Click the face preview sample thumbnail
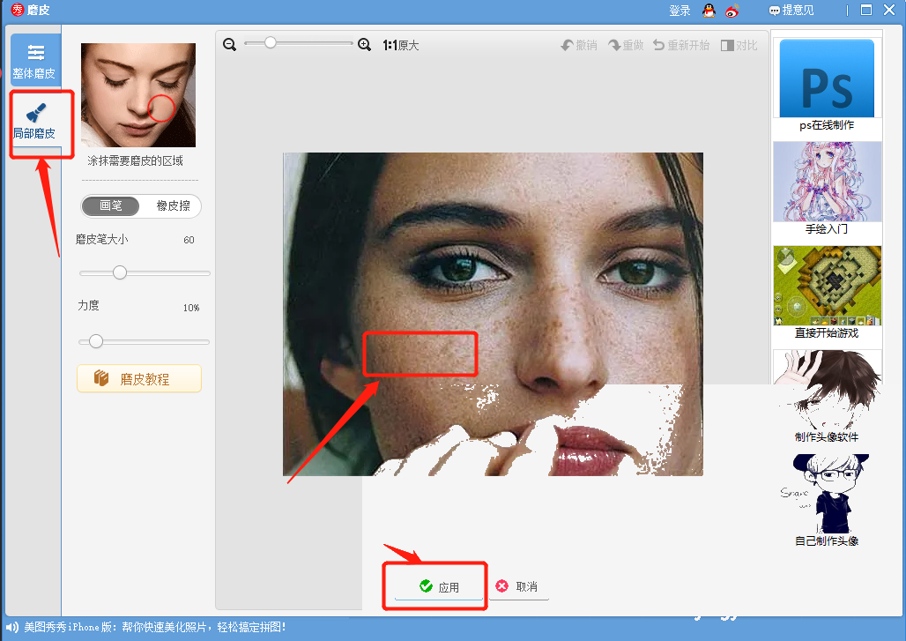 pyautogui.click(x=138, y=95)
